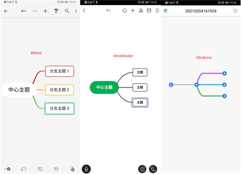This screenshot has height=174, width=241.
Task: Select the green 中心主题 node
Action: 104,87
